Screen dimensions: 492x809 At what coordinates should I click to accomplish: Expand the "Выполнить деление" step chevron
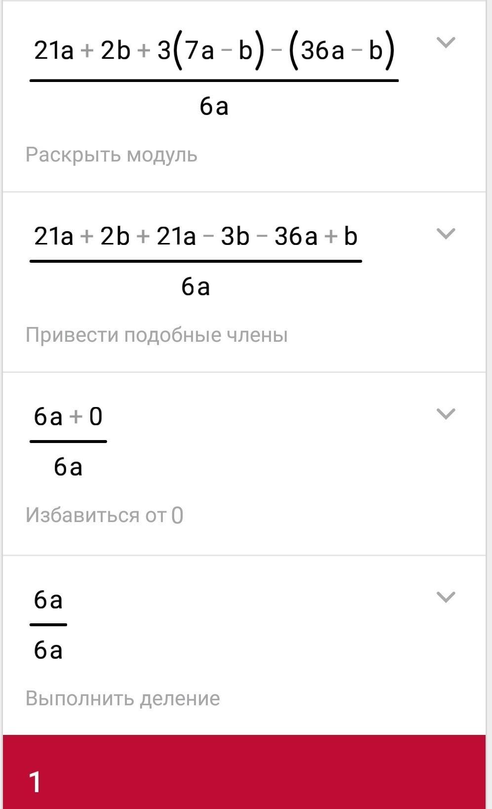(446, 597)
